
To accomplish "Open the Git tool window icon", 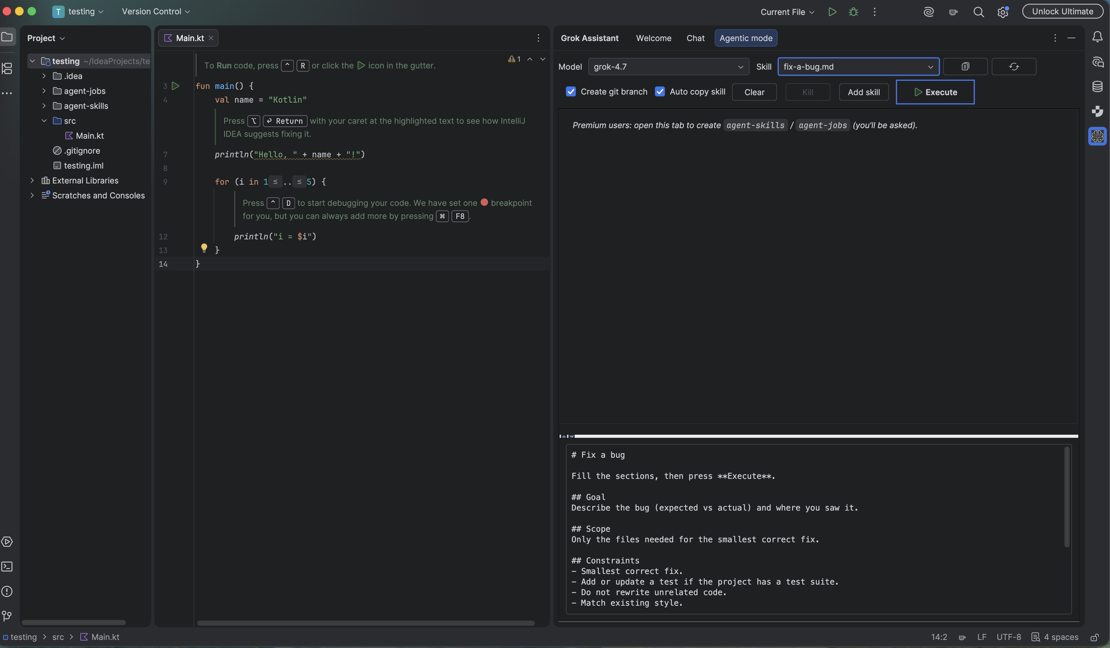I will 7,616.
